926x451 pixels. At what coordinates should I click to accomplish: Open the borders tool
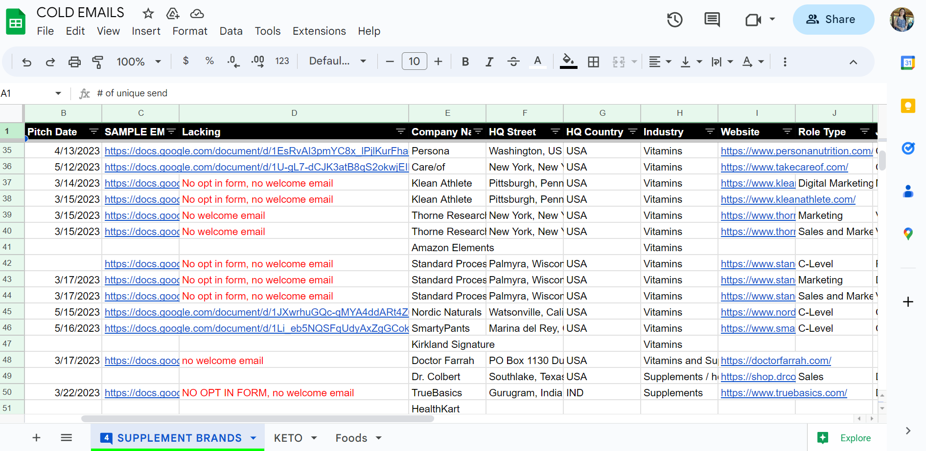[594, 62]
